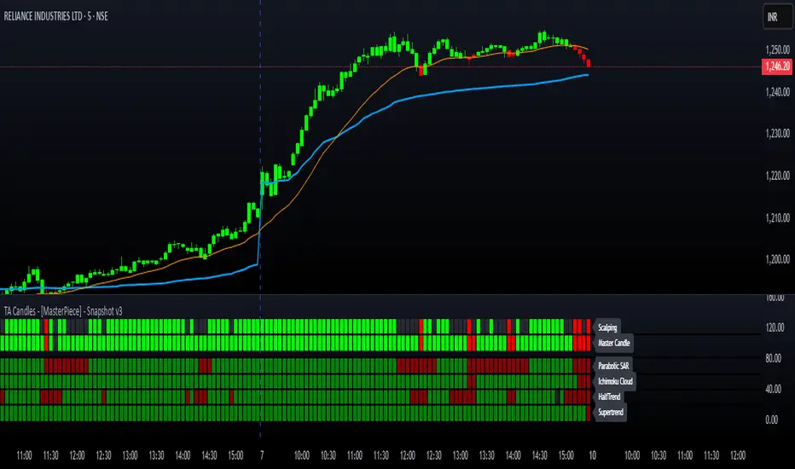The width and height of the screenshot is (795, 469).
Task: Select the Parabolic SAR indicator label
Action: (x=613, y=366)
